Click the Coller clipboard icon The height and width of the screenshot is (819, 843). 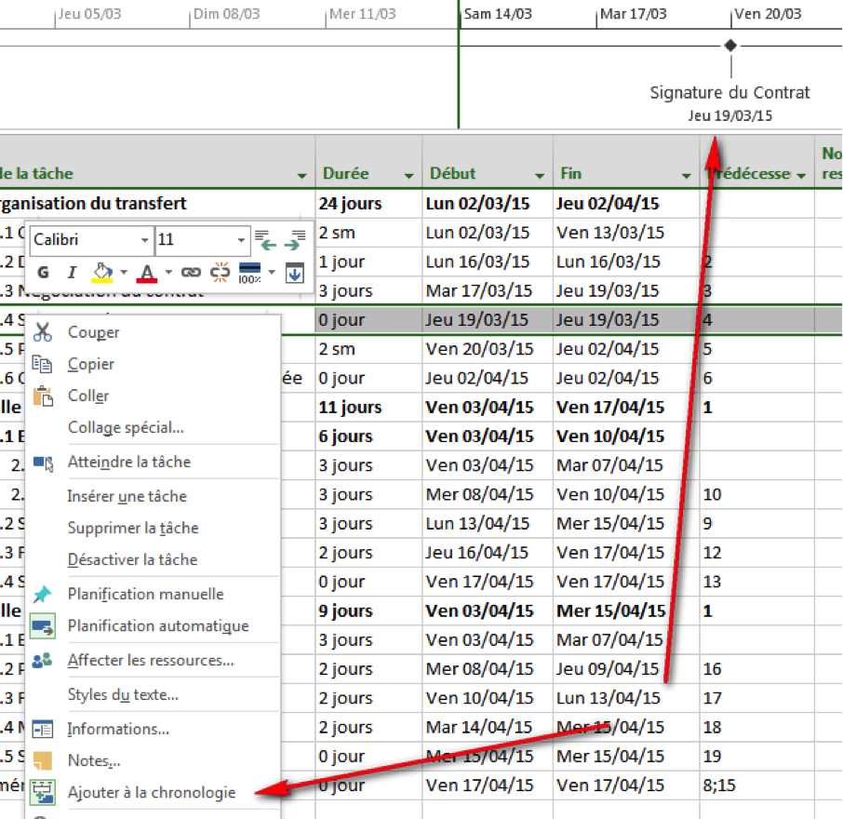point(43,396)
